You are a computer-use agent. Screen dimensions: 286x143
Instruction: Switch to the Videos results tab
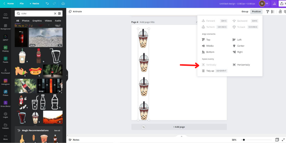click(x=48, y=21)
